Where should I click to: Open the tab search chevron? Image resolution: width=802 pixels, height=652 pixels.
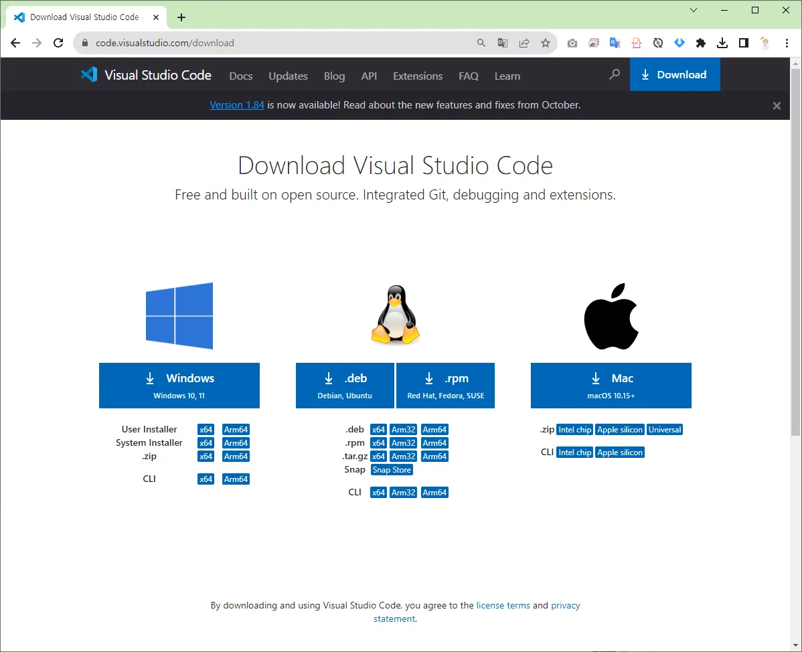694,10
